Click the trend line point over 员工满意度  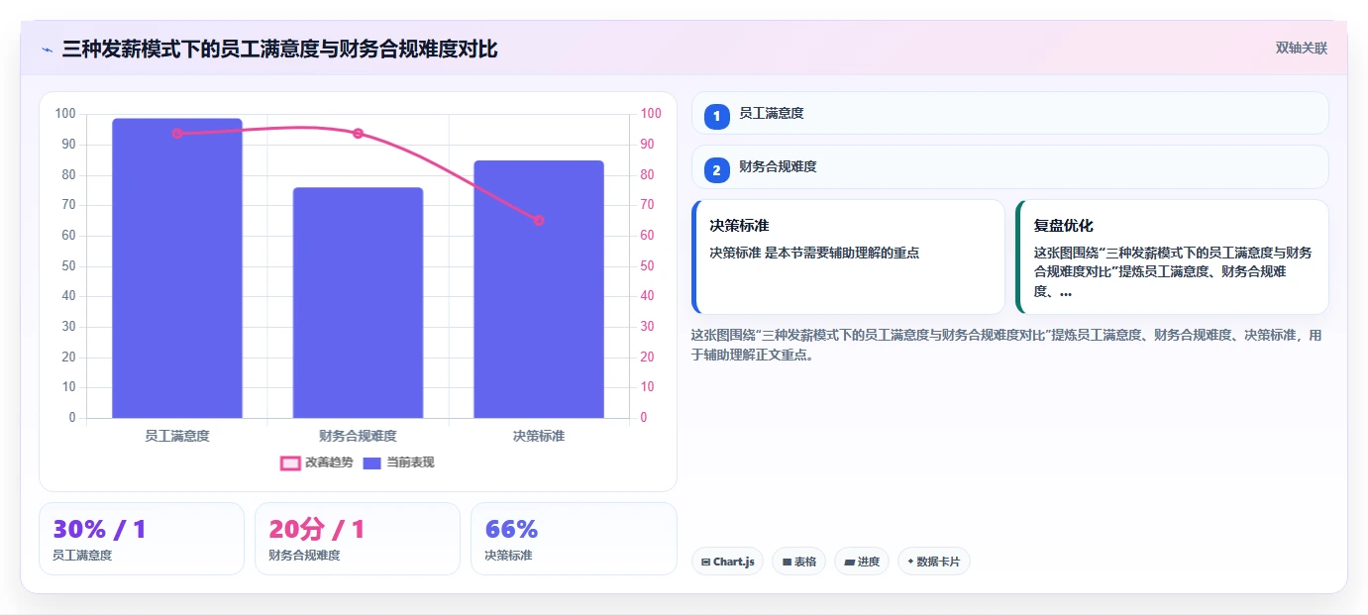(177, 133)
